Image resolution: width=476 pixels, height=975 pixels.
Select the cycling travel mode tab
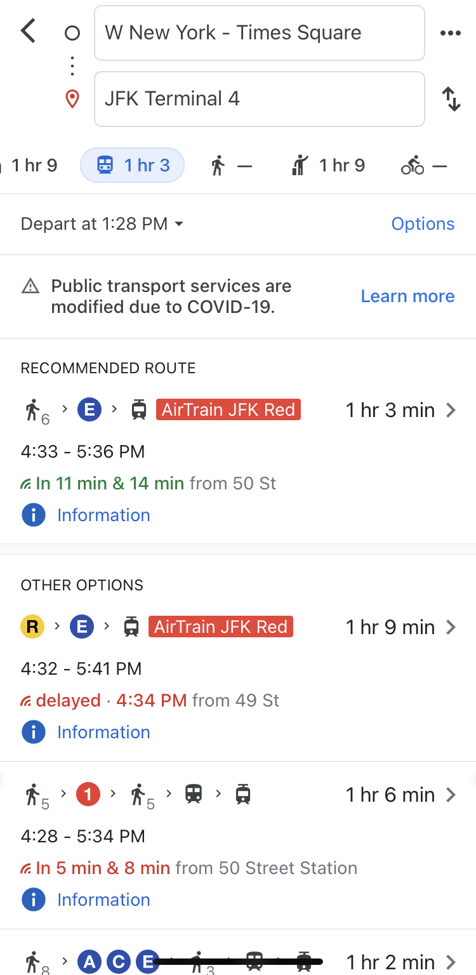click(424, 166)
